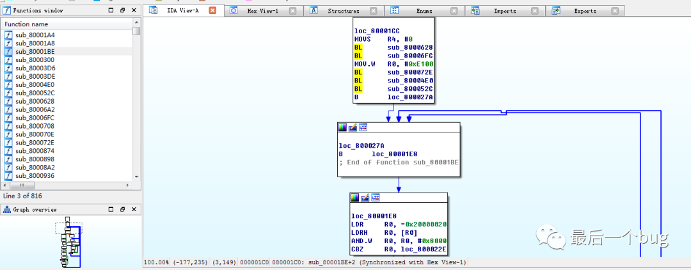Click the 0x20000020 value in LDR instruction
Viewport: 691px width, 270px height.
(x=427, y=224)
